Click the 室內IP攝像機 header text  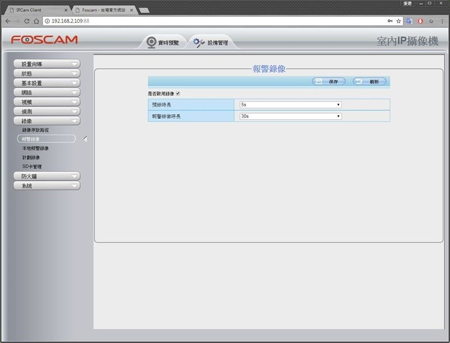click(407, 41)
